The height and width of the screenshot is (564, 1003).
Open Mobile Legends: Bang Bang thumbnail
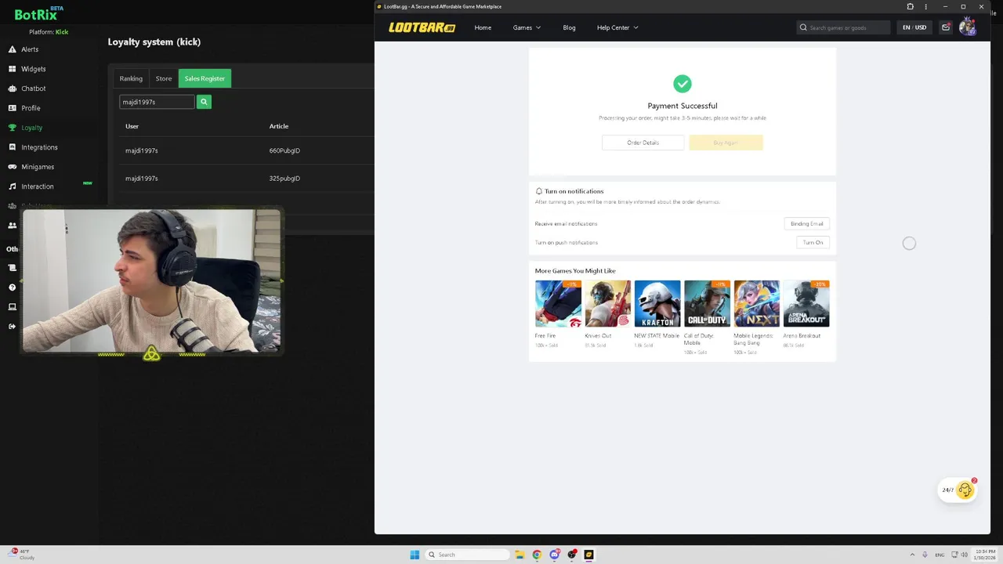point(756,304)
